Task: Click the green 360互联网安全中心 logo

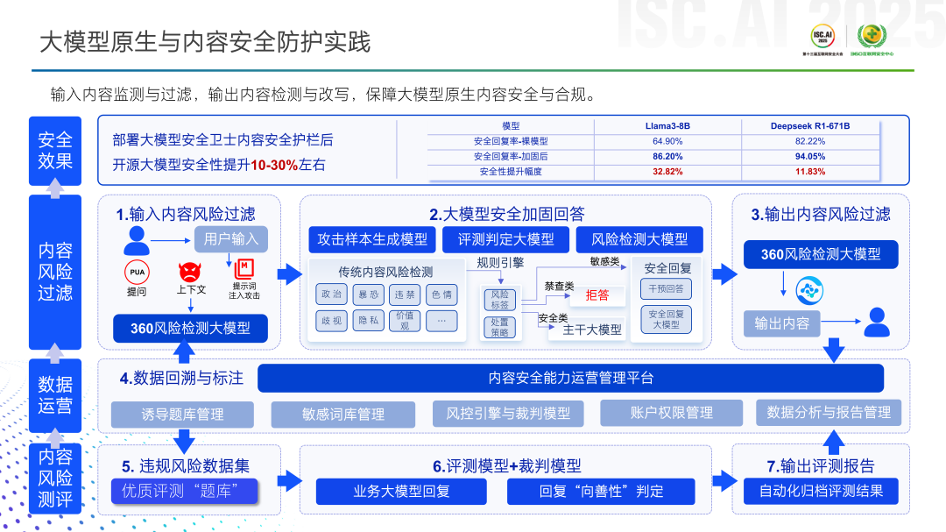Action: coord(872,36)
